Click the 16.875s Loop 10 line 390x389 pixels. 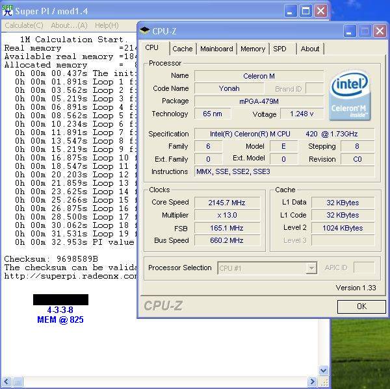point(75,158)
